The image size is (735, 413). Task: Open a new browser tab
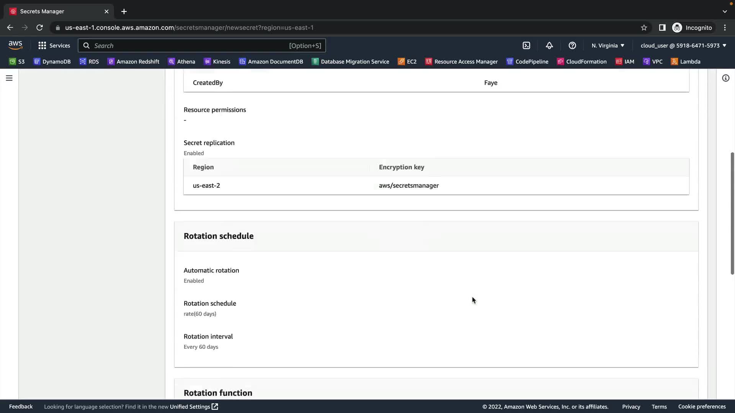(124, 11)
